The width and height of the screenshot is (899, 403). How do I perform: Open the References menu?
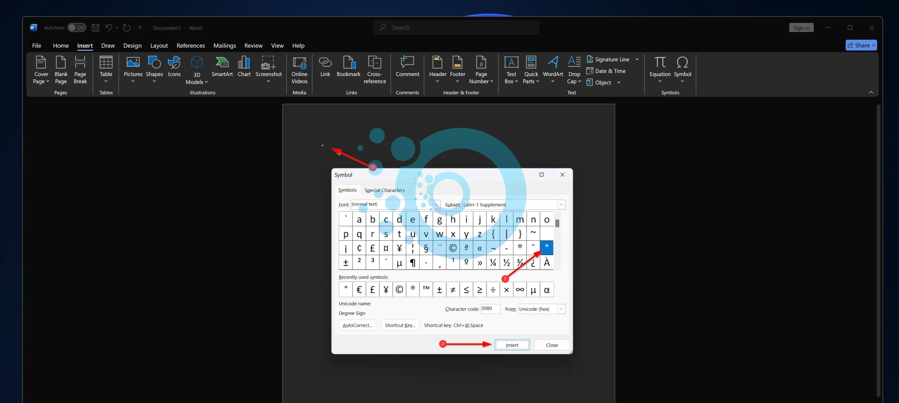click(x=190, y=45)
